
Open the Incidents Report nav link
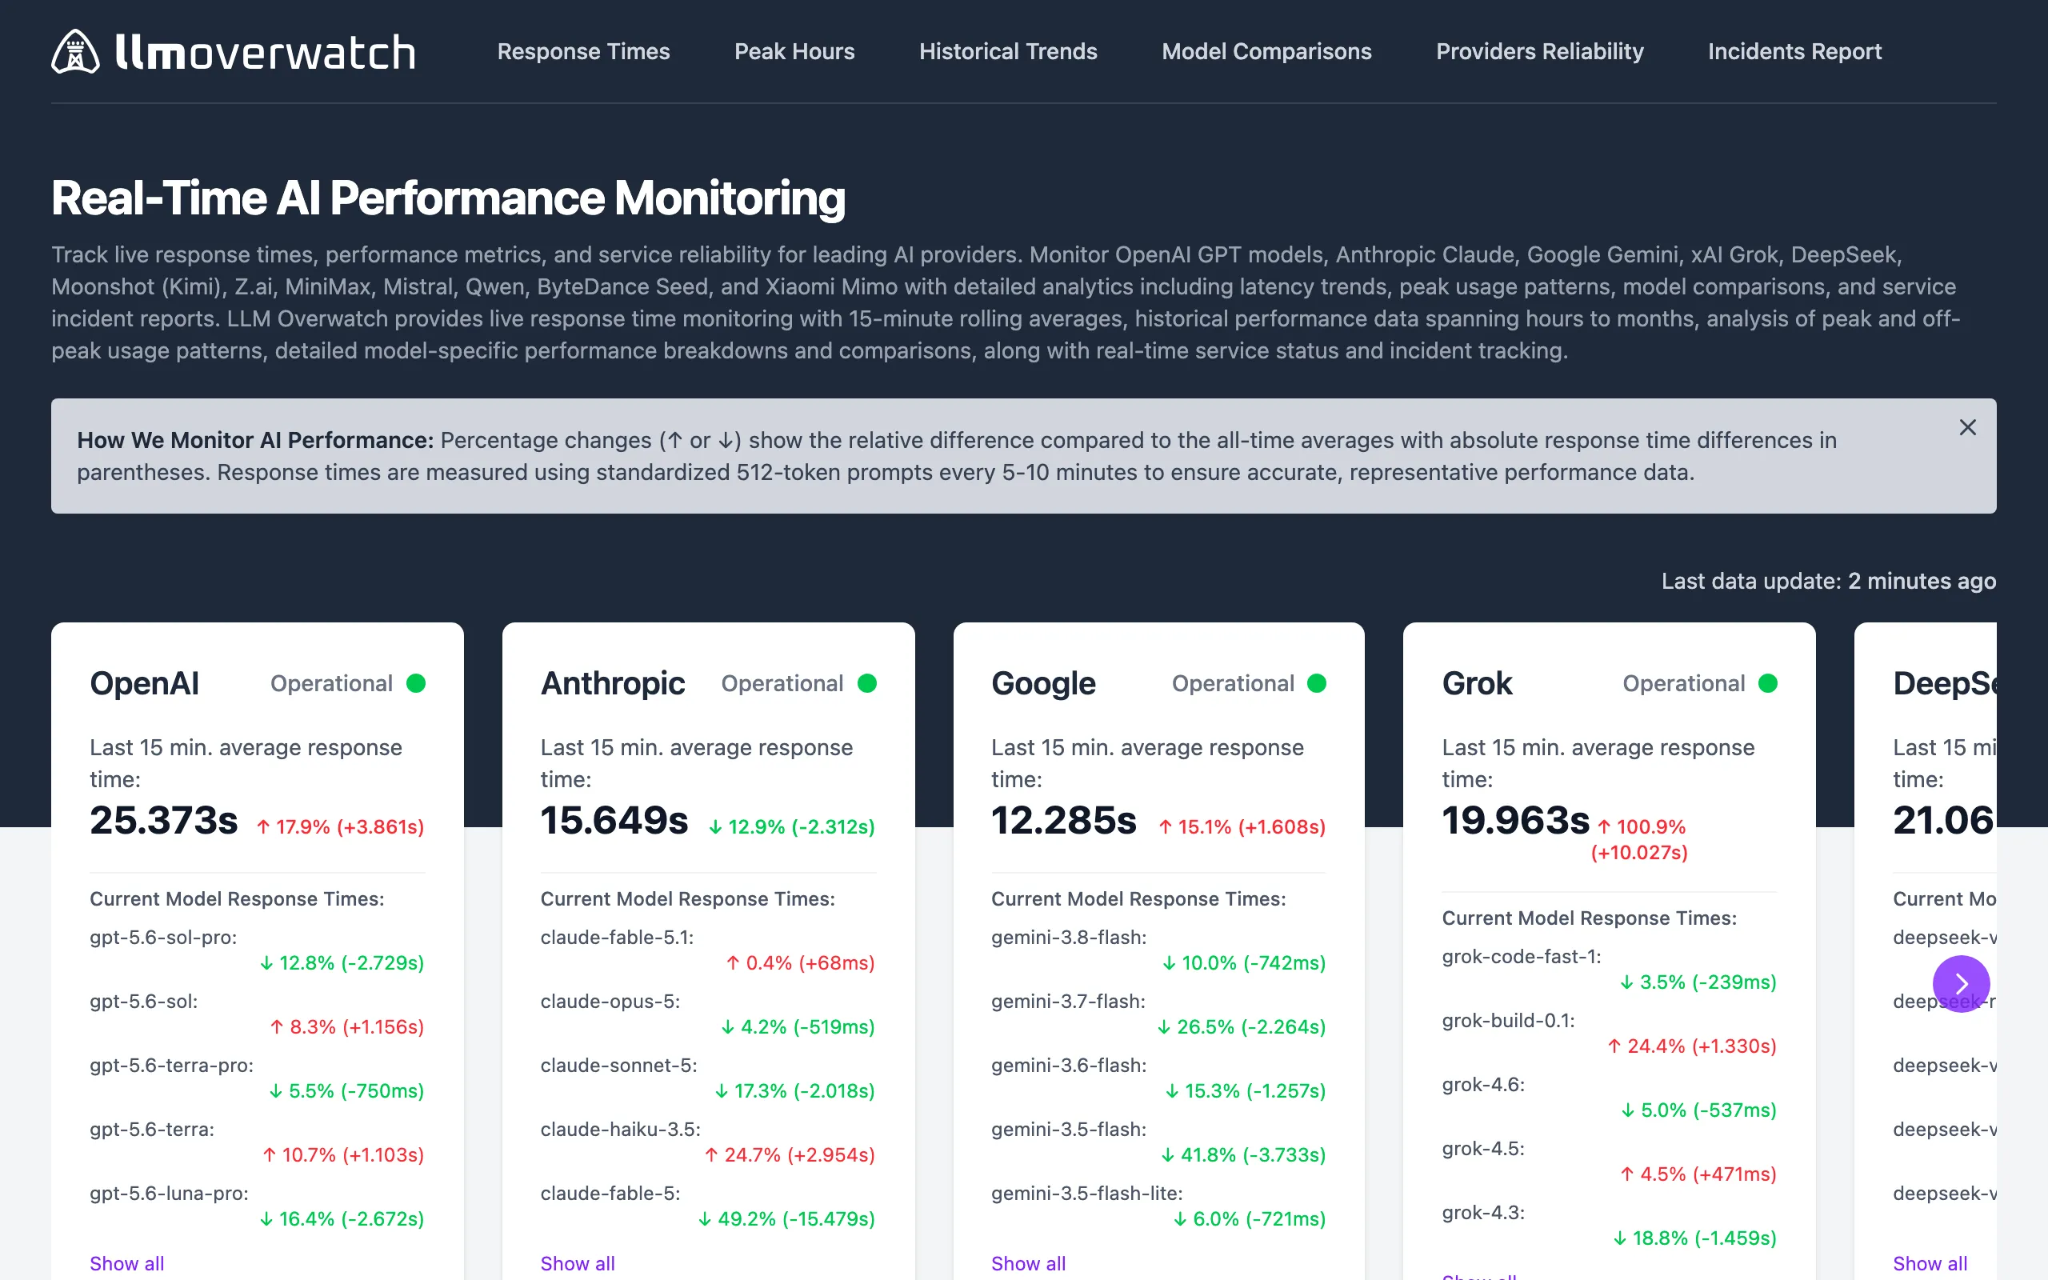coord(1794,52)
